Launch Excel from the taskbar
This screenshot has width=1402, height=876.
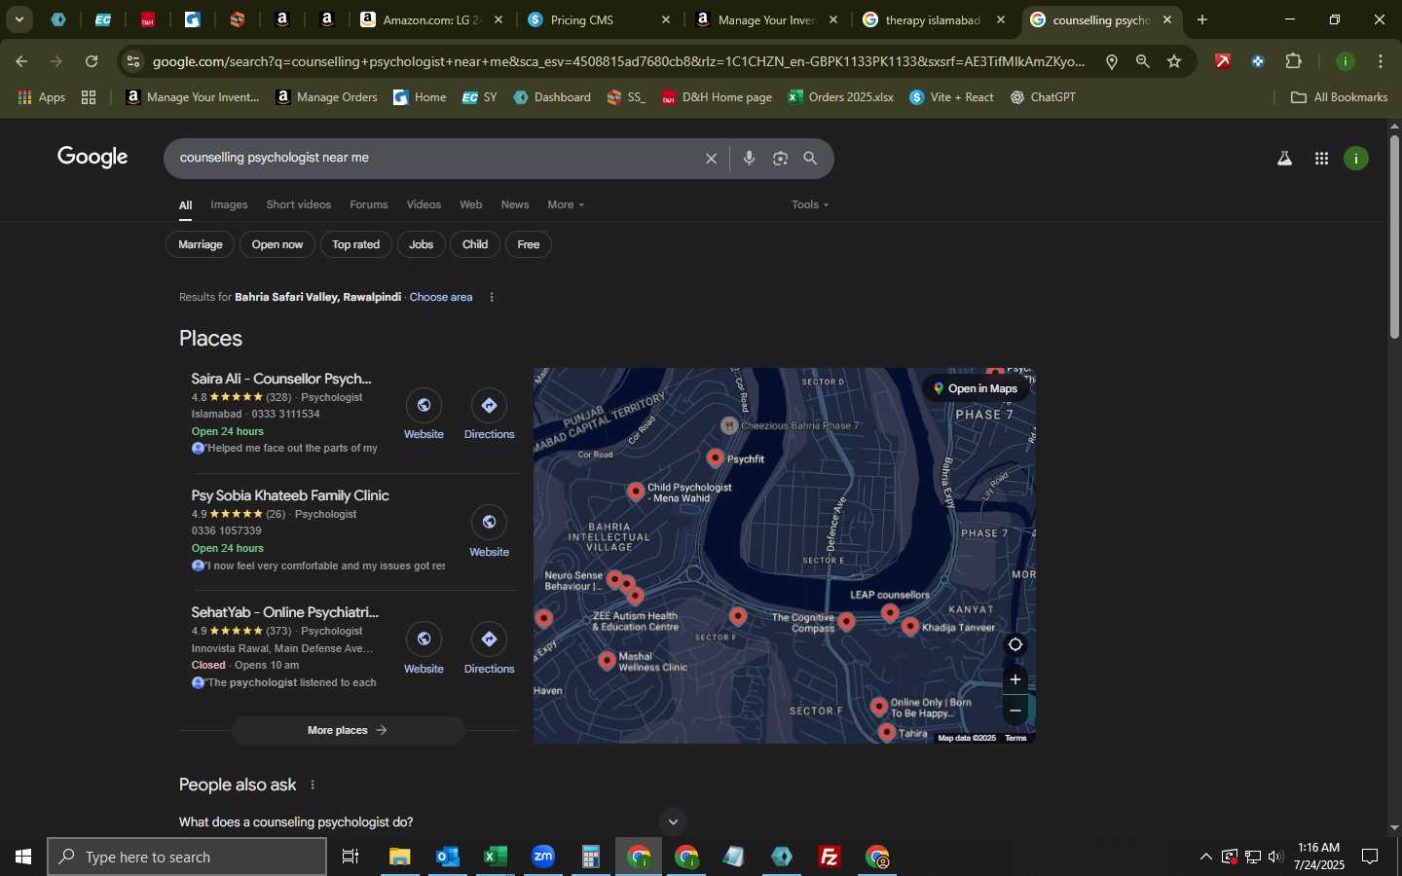click(x=495, y=857)
